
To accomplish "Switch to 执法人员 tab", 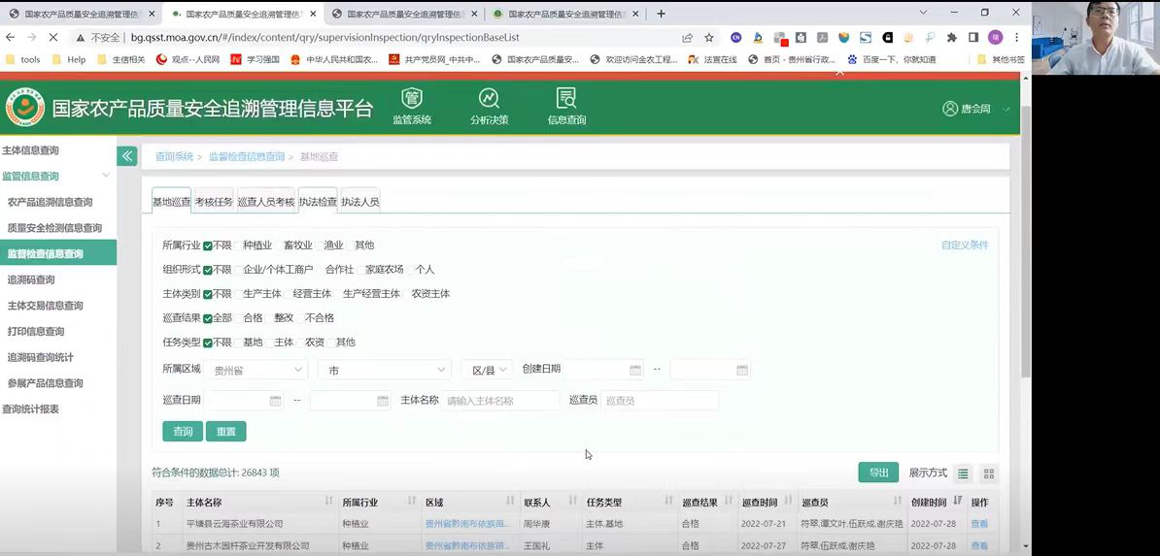I will coord(360,202).
